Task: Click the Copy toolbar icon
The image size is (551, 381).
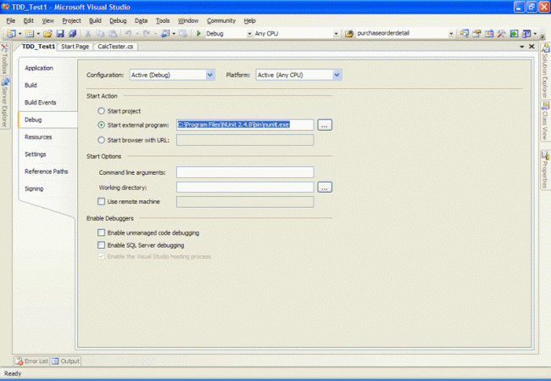Action: coord(101,33)
